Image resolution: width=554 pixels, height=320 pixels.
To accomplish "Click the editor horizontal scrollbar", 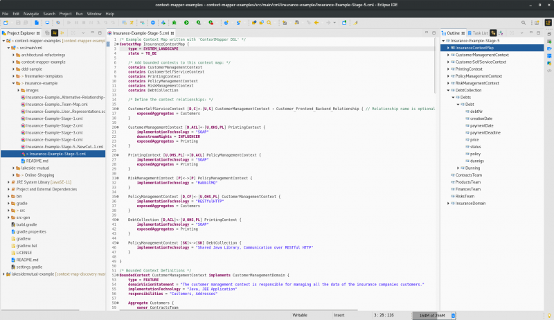I will pyautogui.click(x=238, y=310).
